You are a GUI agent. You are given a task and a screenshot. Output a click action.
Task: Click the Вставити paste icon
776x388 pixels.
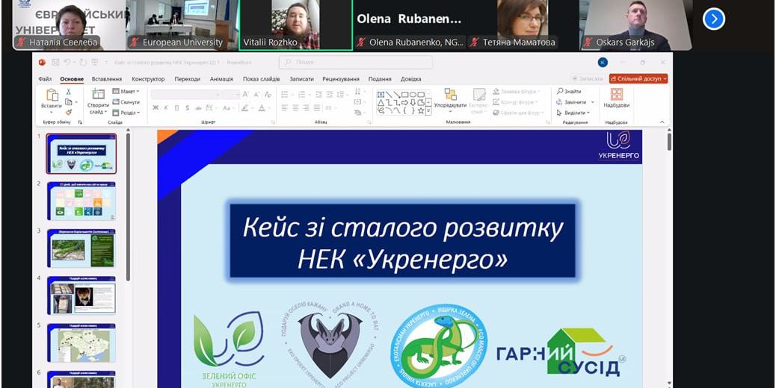52,95
